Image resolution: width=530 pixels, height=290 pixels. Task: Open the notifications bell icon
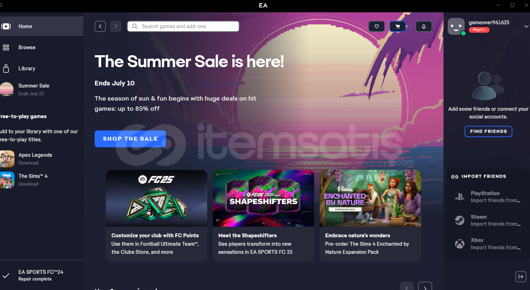click(424, 26)
